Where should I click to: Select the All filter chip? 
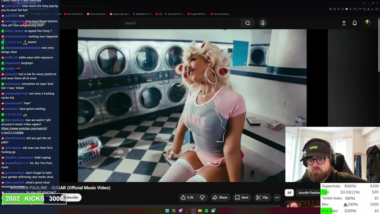(289, 193)
